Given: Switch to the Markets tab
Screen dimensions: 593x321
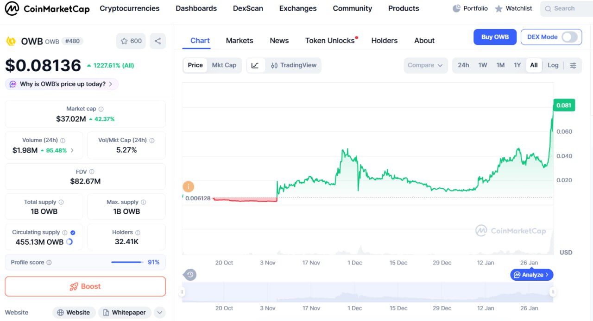Looking at the screenshot, I should pos(240,41).
